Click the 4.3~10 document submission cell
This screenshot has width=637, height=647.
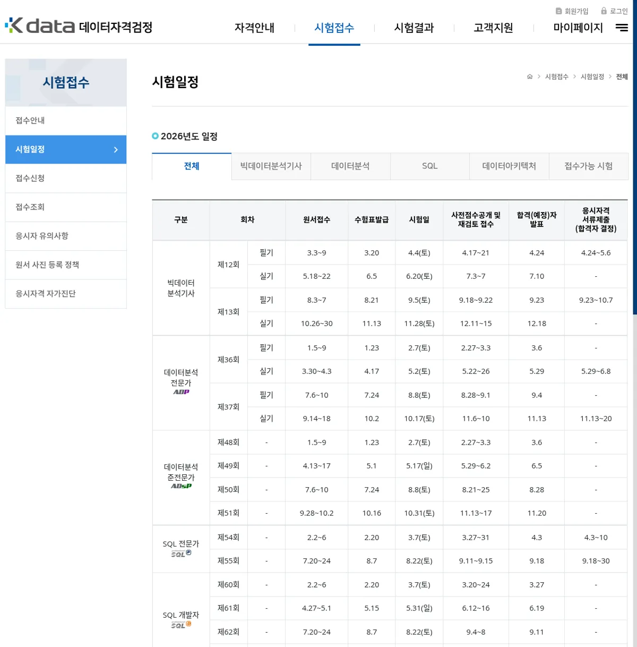596,538
